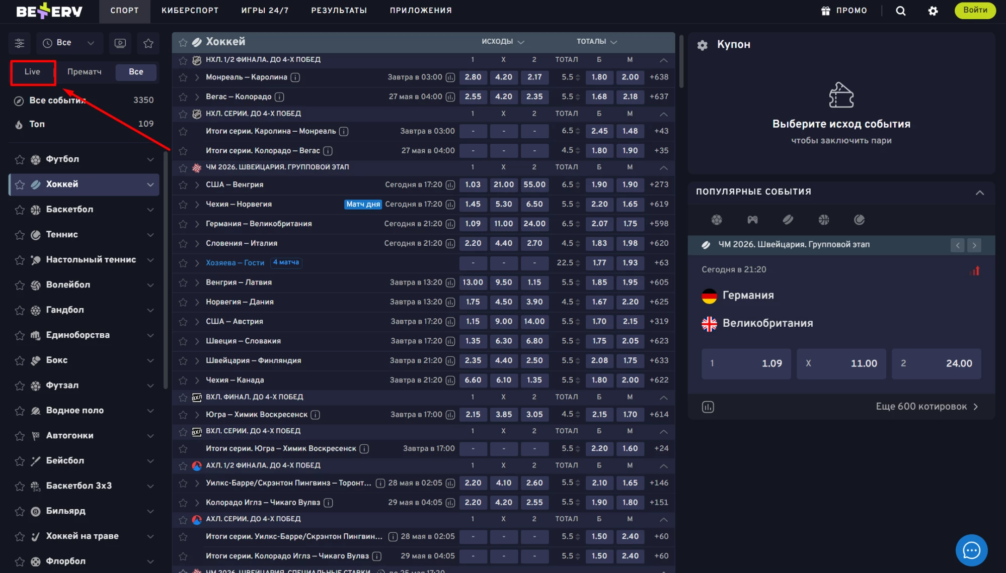Viewport: 1006px width, 573px height.
Task: Open statistics trend icon for Германия match card
Action: click(x=975, y=271)
